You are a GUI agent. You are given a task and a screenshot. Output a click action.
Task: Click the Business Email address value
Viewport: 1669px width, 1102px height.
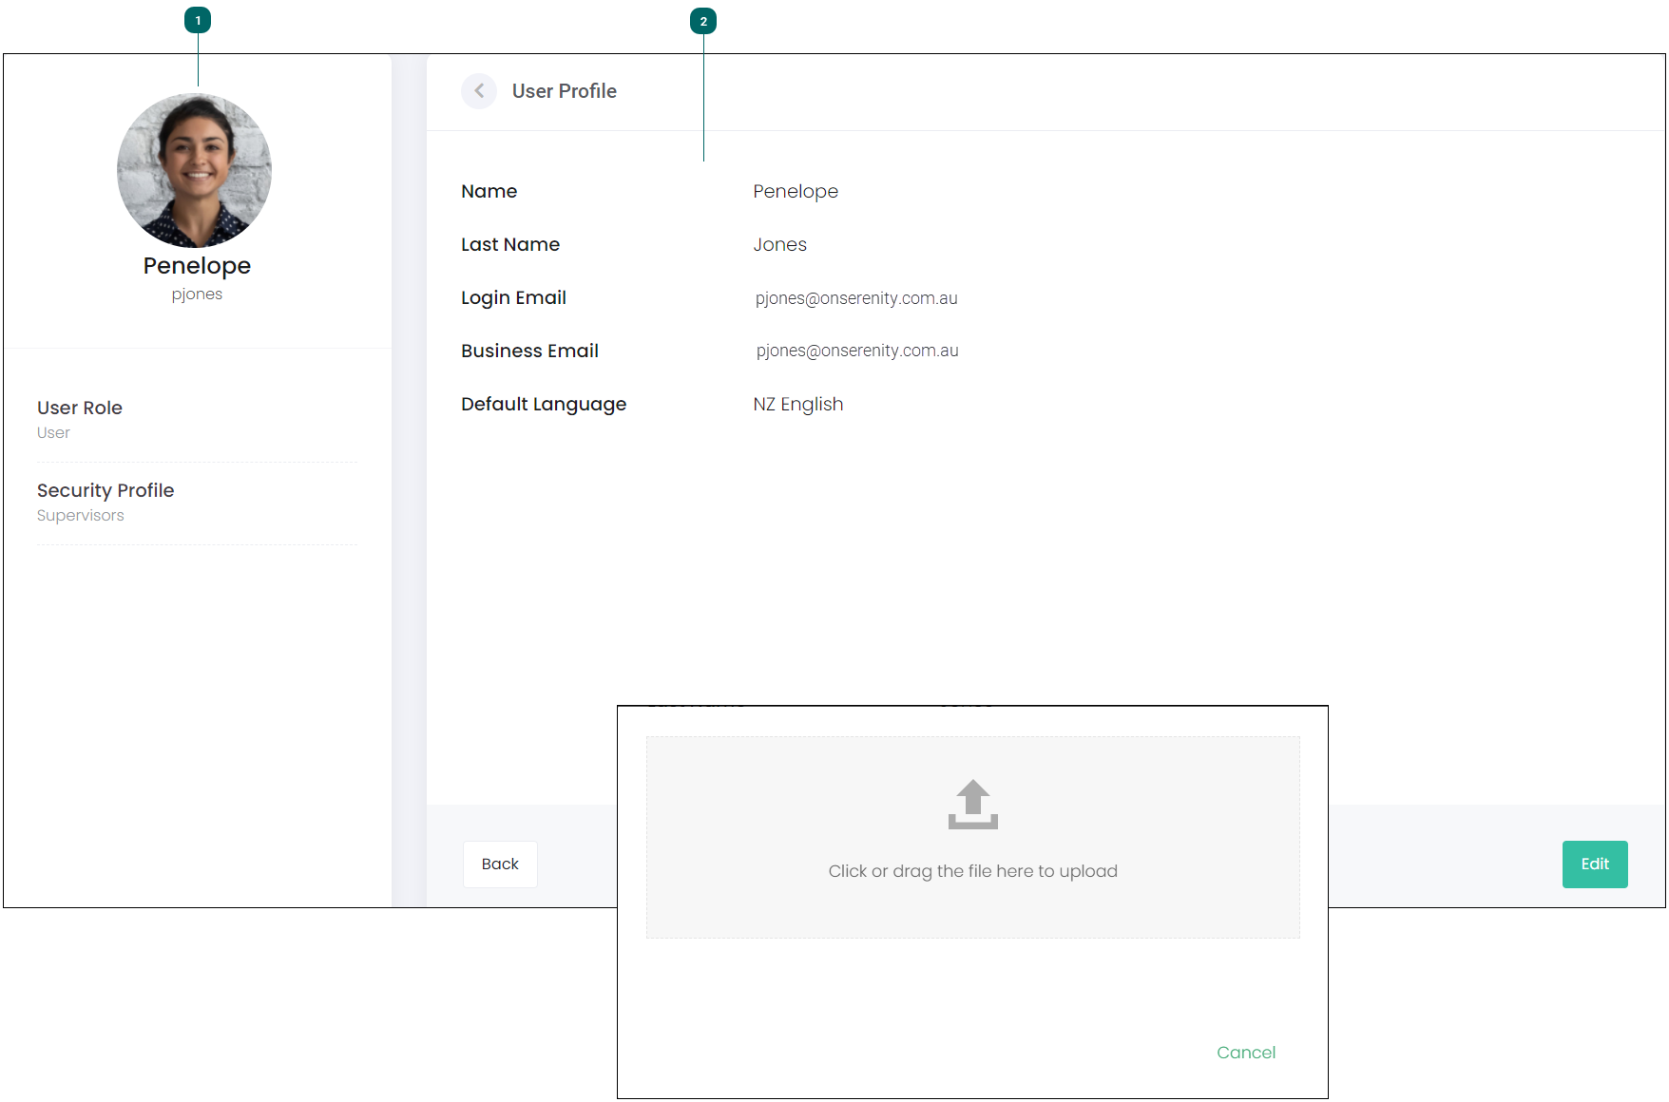[x=857, y=351]
